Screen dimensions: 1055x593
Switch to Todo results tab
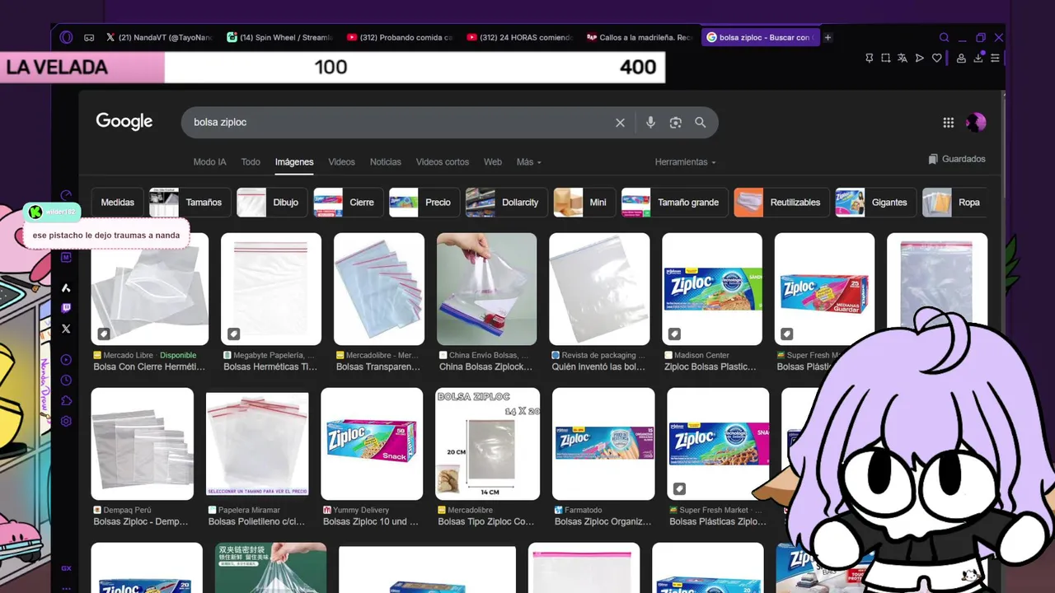click(251, 162)
